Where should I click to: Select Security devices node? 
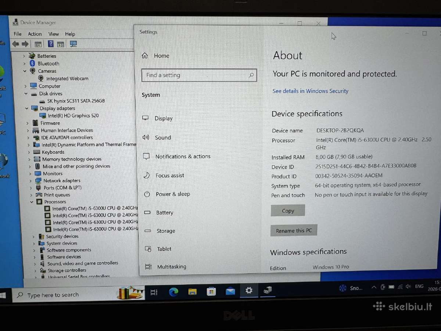pyautogui.click(x=62, y=236)
